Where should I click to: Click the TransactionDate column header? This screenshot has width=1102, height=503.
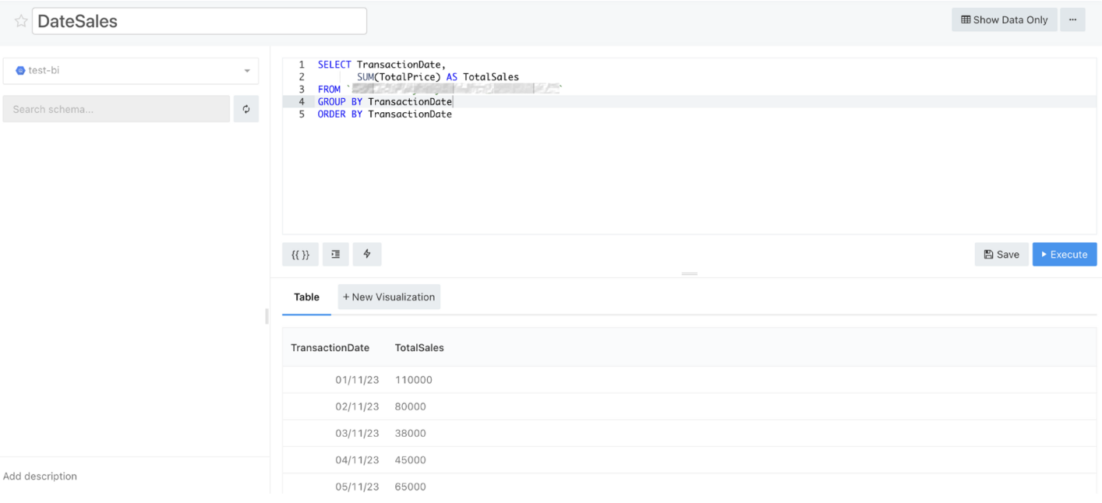pyautogui.click(x=330, y=348)
